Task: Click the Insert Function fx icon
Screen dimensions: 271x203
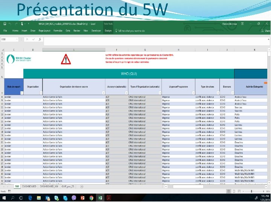Action: click(x=40, y=39)
